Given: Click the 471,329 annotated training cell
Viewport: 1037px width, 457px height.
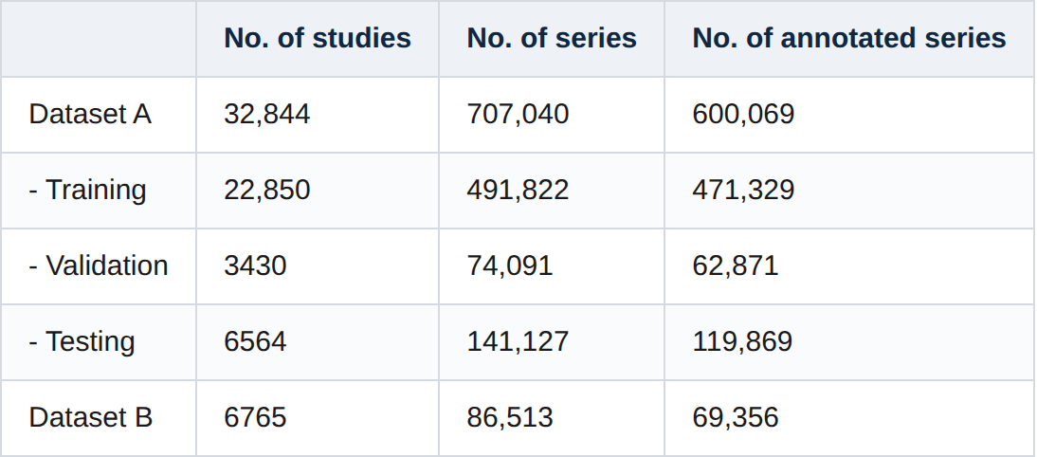Looking at the screenshot, I should (743, 191).
